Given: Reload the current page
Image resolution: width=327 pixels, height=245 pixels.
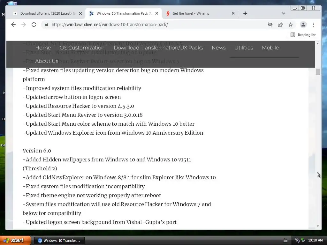Looking at the screenshot, I should tap(34, 25).
